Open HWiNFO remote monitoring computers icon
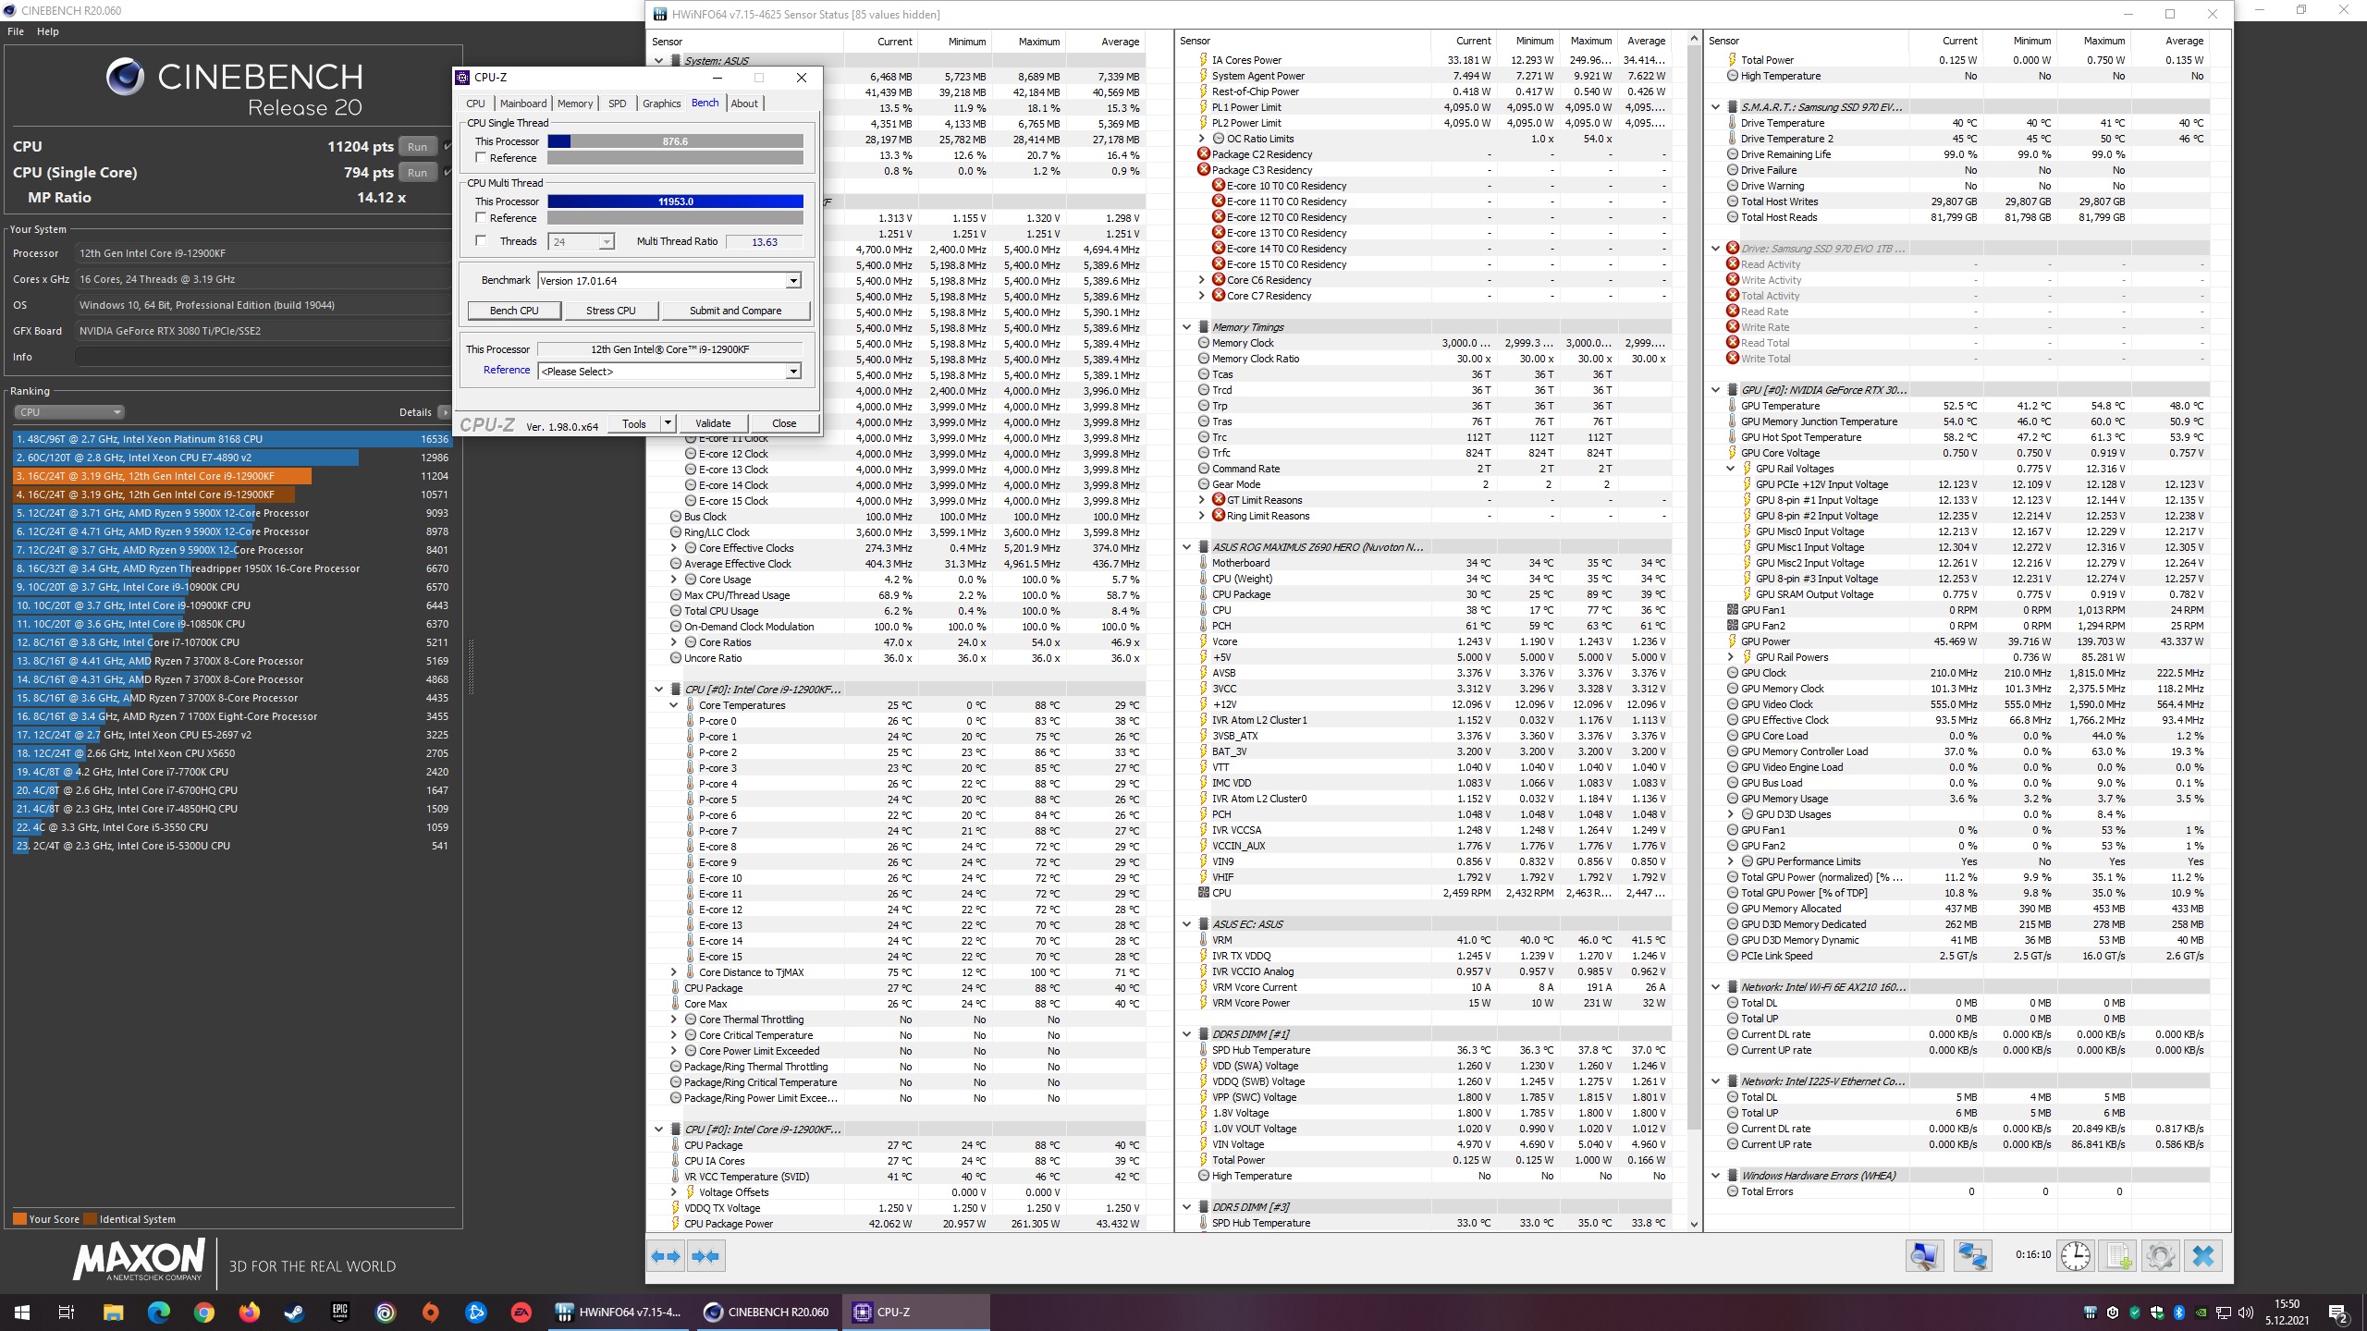 coord(1972,1256)
